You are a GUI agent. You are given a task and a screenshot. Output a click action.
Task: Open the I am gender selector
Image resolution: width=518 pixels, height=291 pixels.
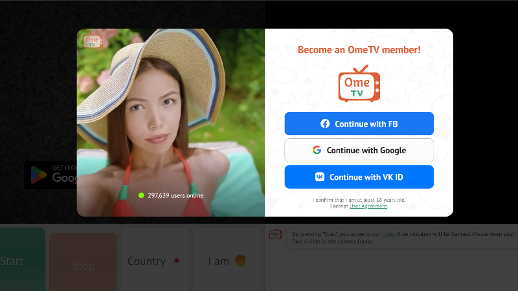click(227, 260)
